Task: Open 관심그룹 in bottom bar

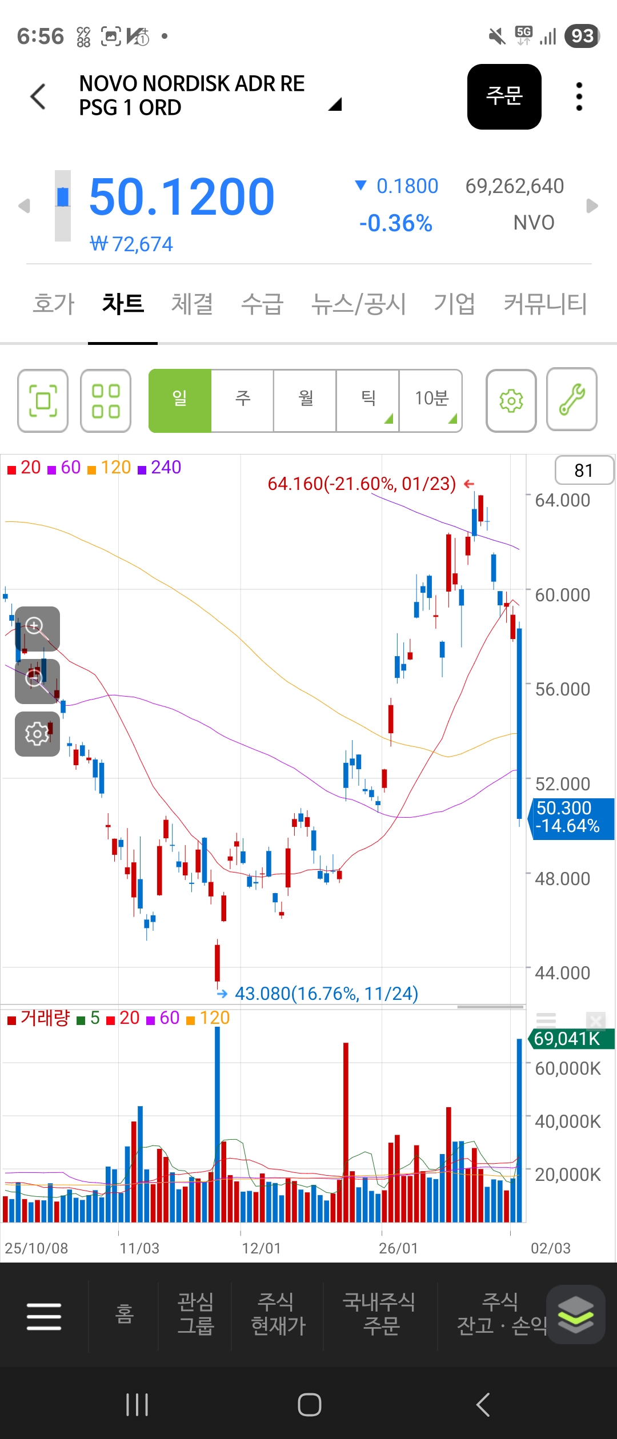Action: click(x=195, y=1314)
